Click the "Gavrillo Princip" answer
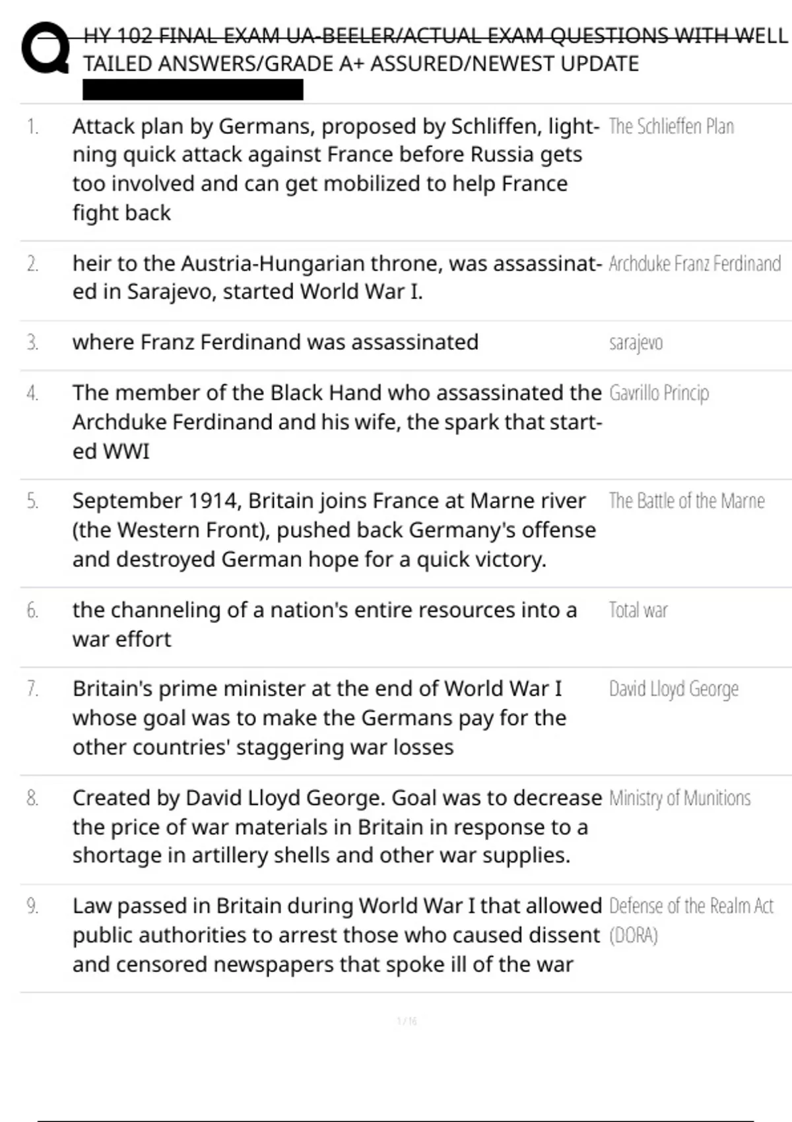 point(659,393)
